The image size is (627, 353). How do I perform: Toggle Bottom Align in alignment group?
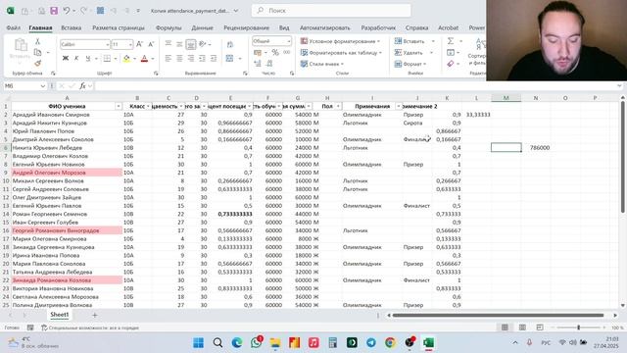[191, 44]
